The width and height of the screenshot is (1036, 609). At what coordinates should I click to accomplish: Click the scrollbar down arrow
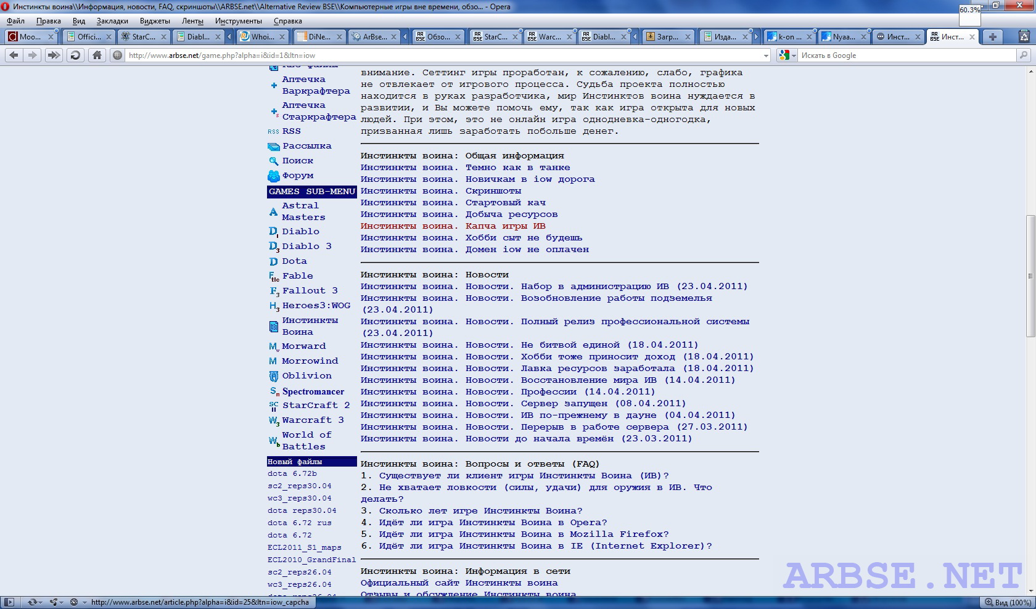tap(1030, 591)
